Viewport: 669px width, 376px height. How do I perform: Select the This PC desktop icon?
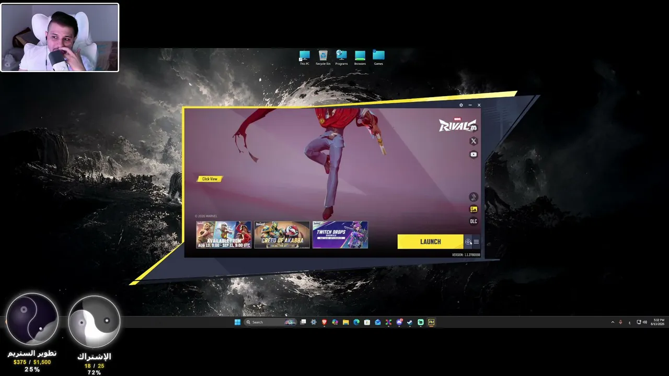tap(304, 57)
